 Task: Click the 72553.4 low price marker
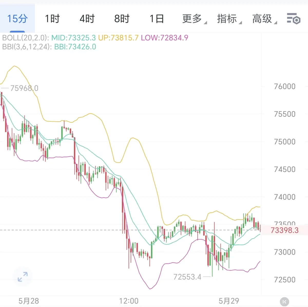click(187, 277)
